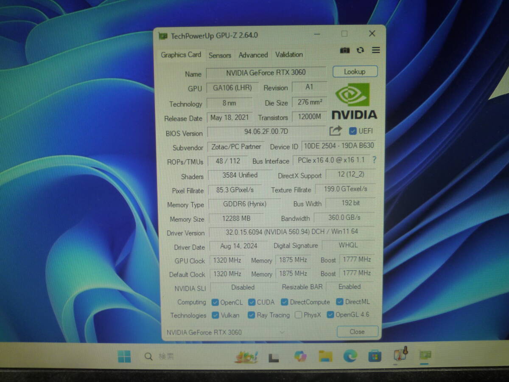
Task: Click the Memory Type value GDDR6 (Hynix)
Action: [245, 204]
